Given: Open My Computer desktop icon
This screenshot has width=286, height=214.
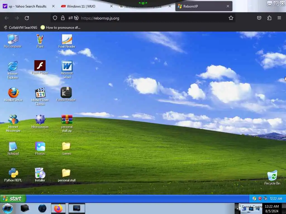Looking at the screenshot, I should (13, 41).
